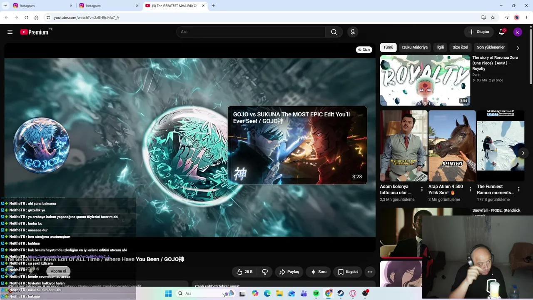Open OBS Studio from the taskbar
The image size is (533, 300).
tap(365, 293)
